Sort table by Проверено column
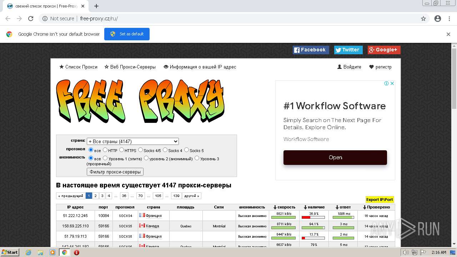457x257 pixels. (x=376, y=207)
